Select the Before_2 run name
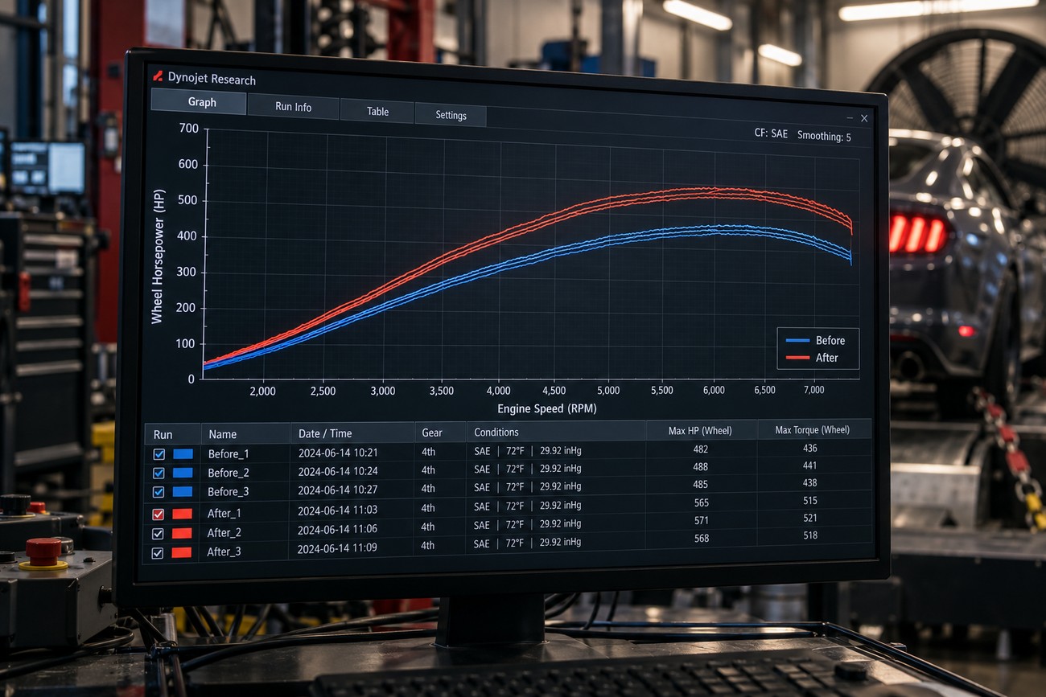 pos(229,473)
